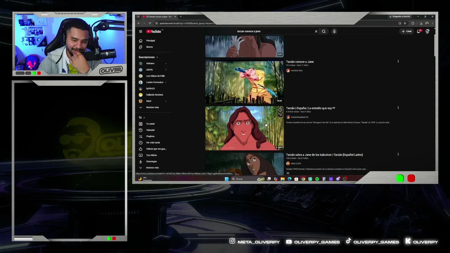Open Playlists in the sidebar
The image size is (450, 253).
click(154, 136)
